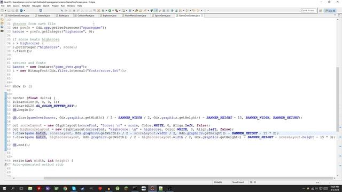Click "fonts/score.fnt" string on line 43

(x=103, y=71)
